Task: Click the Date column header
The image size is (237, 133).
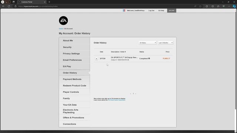Action: [x=101, y=52]
